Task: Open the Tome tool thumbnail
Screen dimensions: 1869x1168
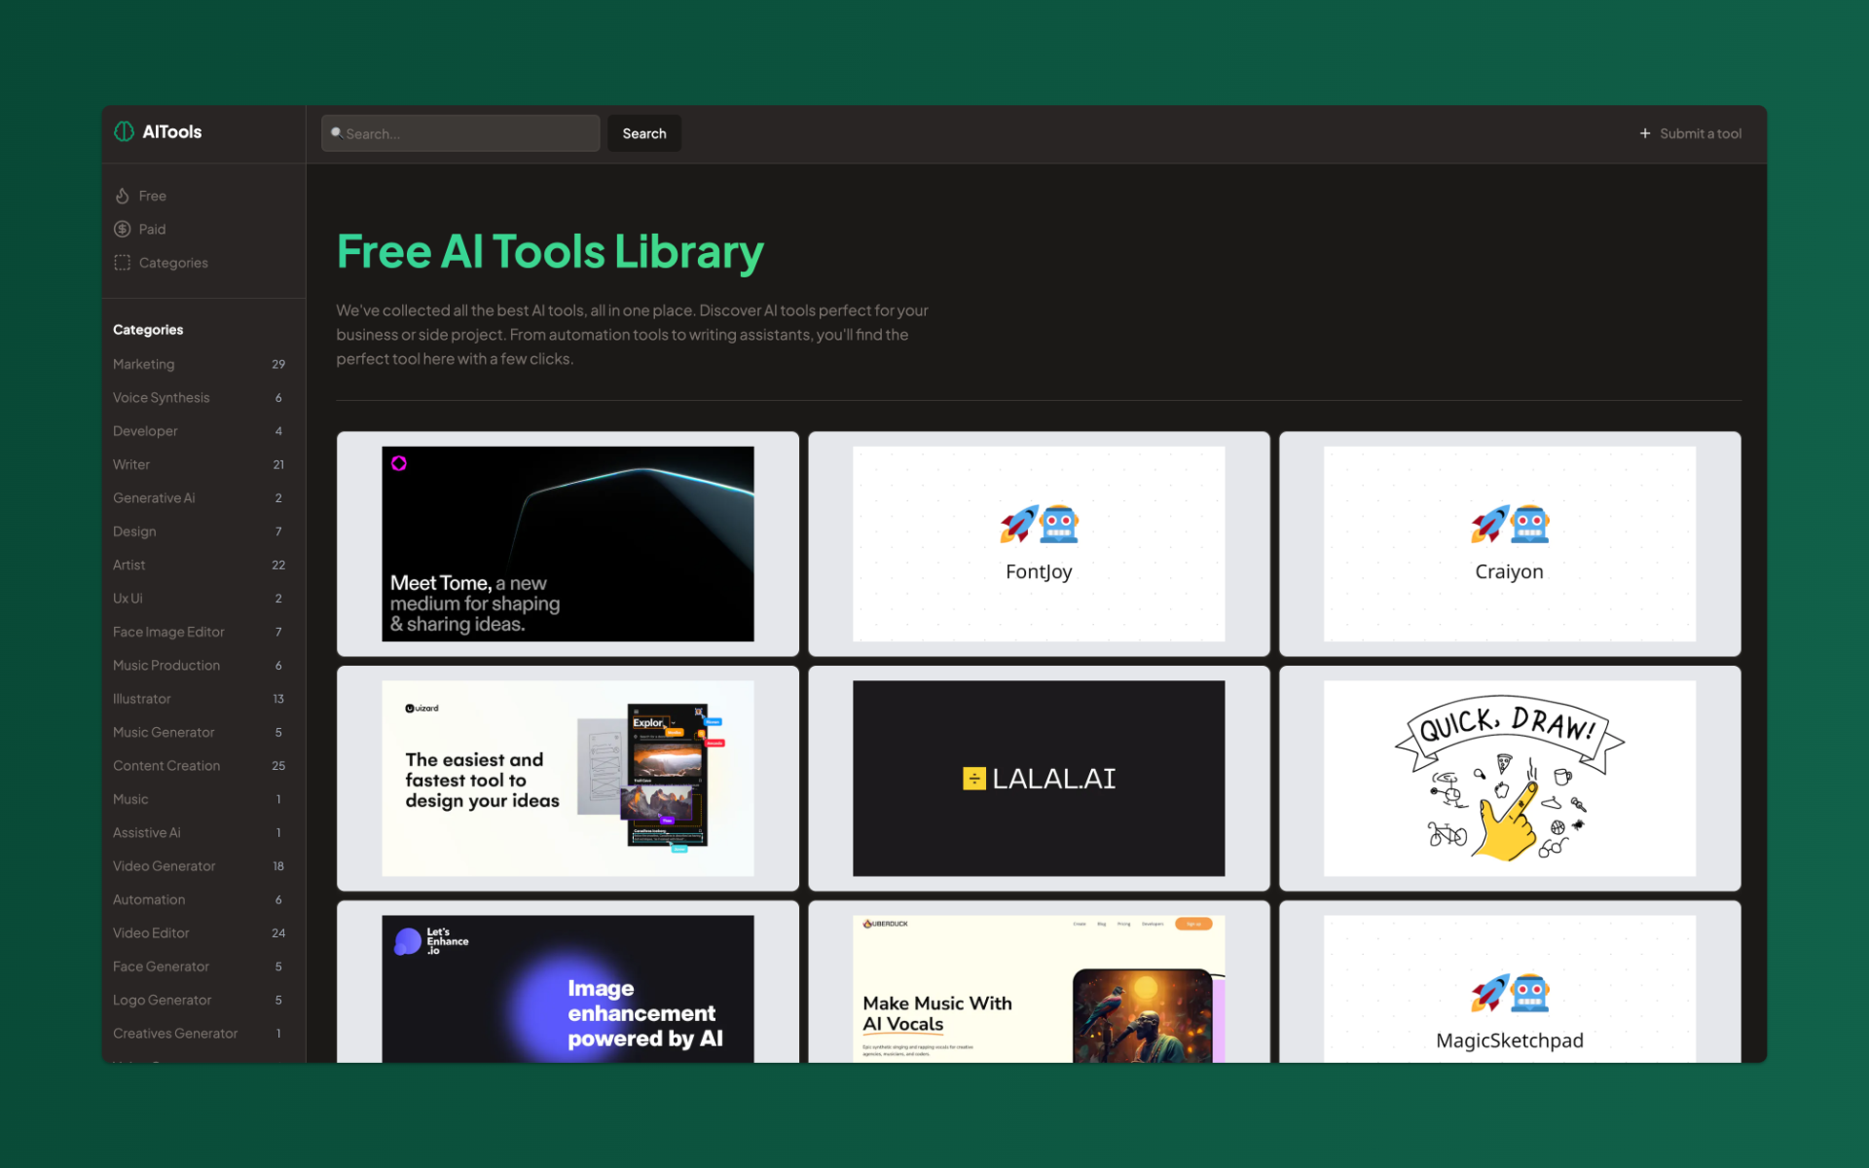Action: (x=568, y=544)
